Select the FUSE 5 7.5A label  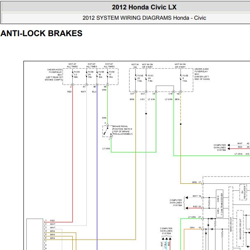coord(185,78)
